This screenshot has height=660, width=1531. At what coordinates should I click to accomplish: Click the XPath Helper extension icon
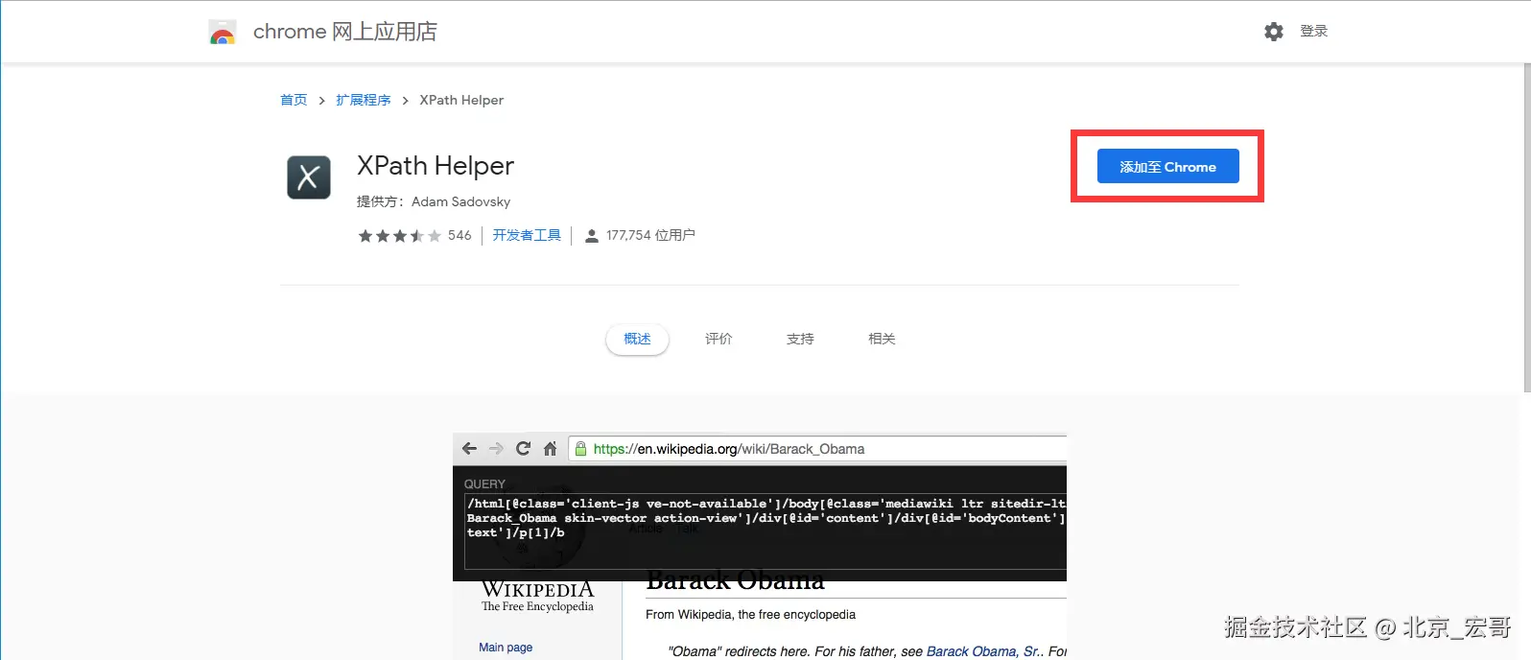pos(309,177)
